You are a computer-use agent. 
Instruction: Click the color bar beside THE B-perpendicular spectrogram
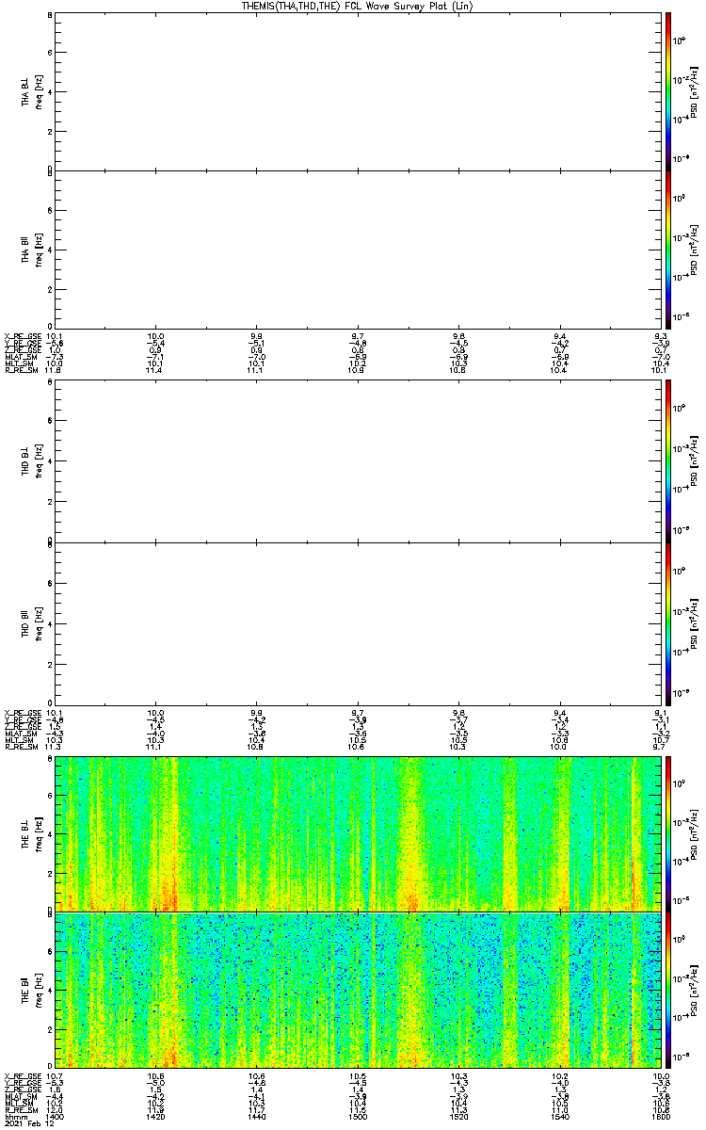tap(667, 832)
